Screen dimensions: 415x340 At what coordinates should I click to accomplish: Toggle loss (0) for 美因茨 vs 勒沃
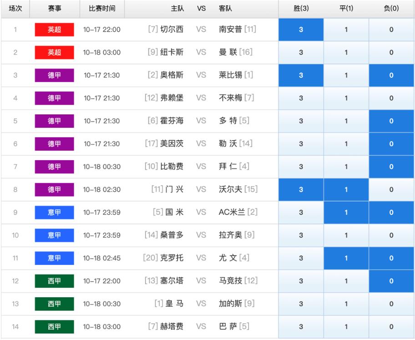pos(391,144)
